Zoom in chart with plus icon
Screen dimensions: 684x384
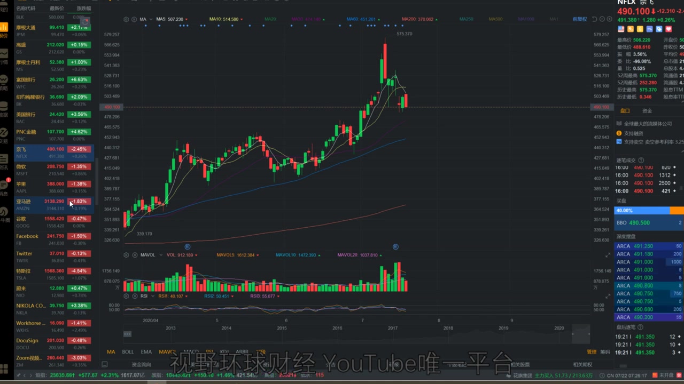[x=609, y=19]
